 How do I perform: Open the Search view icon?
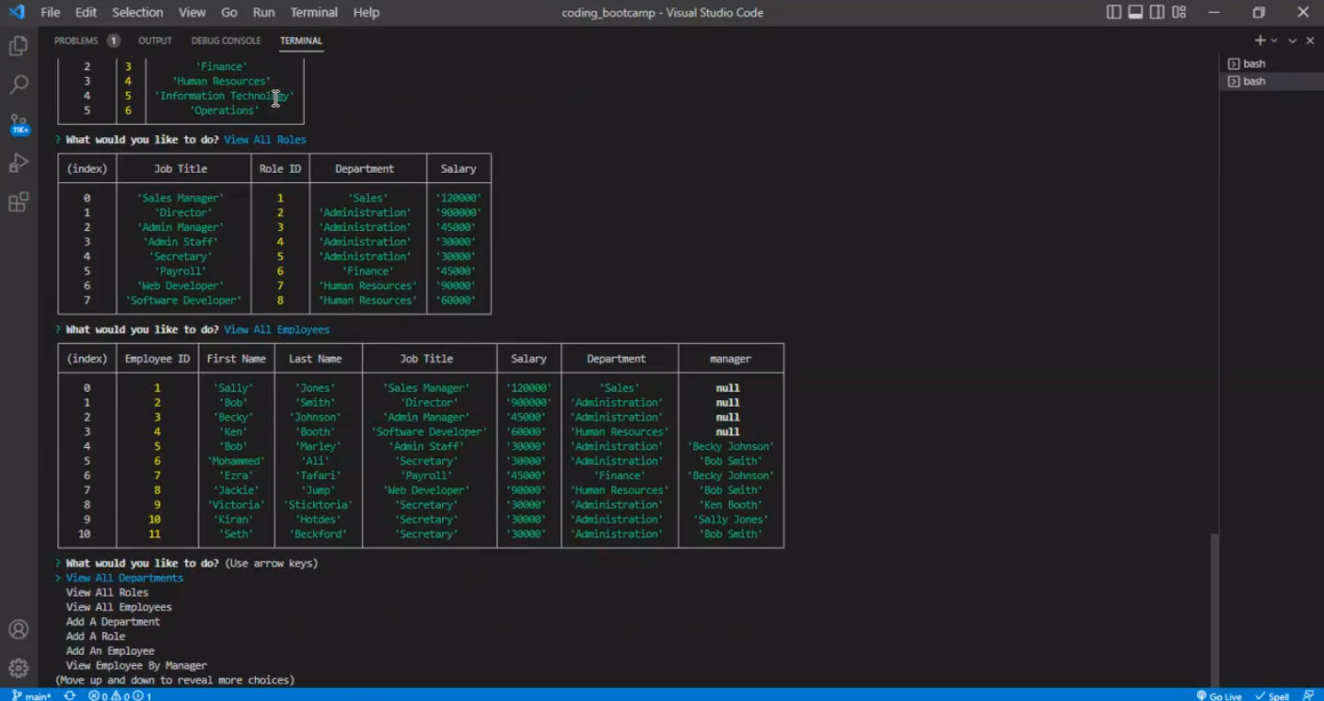19,84
